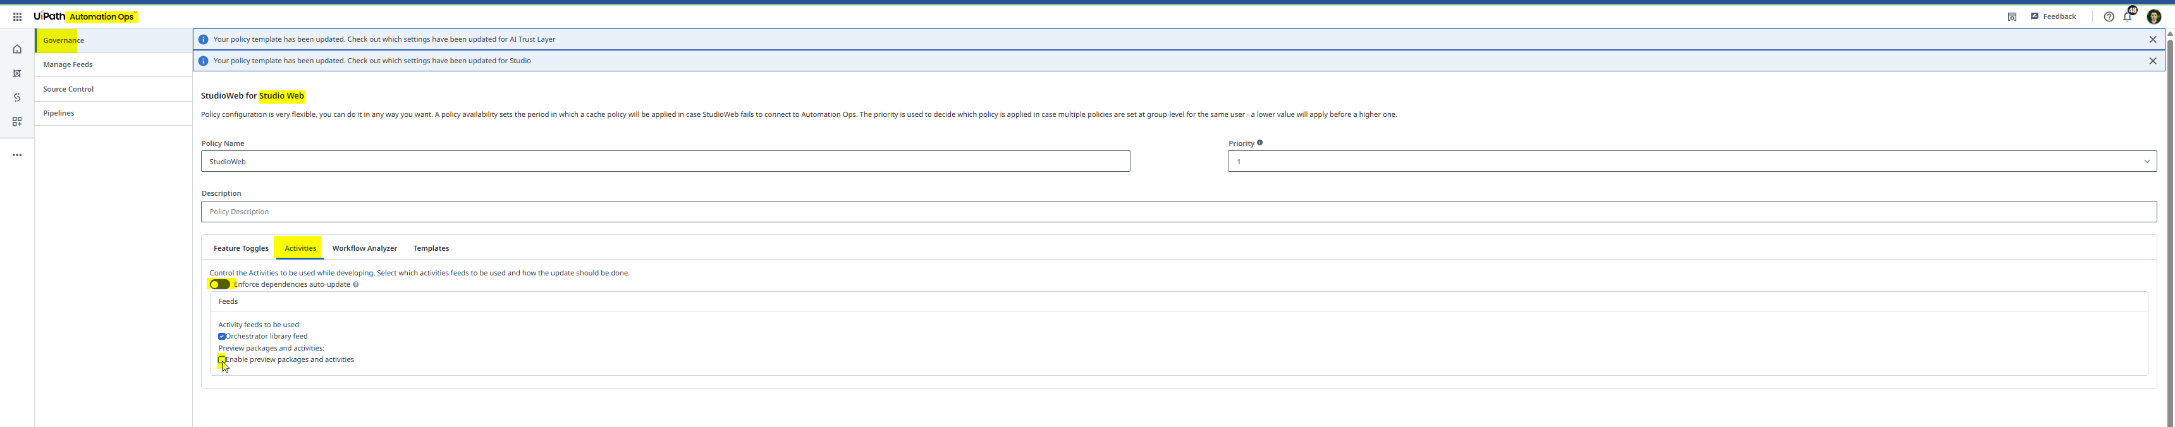The height and width of the screenshot is (427, 2175).
Task: Open Manage Feeds in side menu
Action: click(x=114, y=65)
